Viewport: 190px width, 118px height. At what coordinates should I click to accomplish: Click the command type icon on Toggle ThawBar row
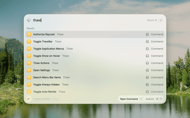147,42
